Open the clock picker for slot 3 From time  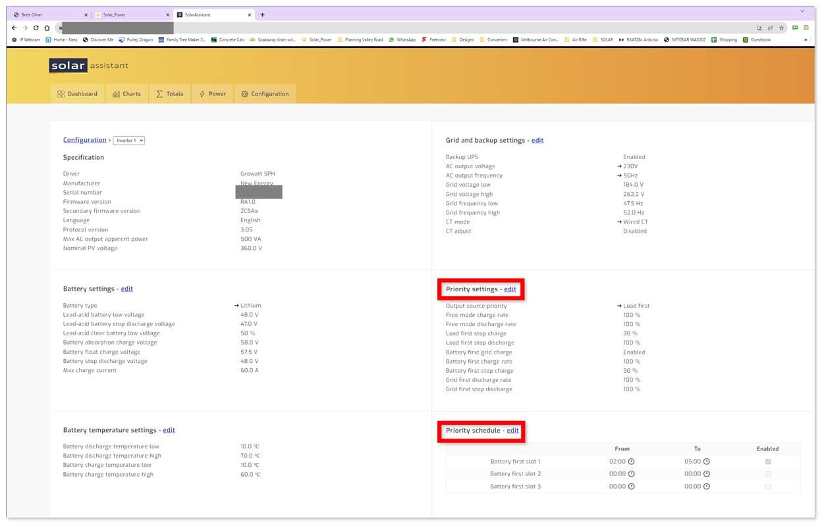click(631, 487)
